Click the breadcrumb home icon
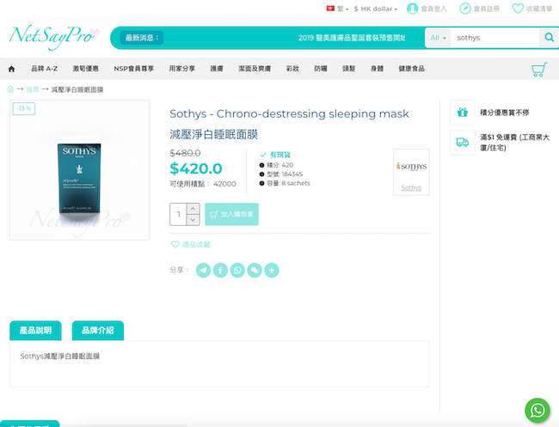The height and width of the screenshot is (427, 559). [10, 89]
